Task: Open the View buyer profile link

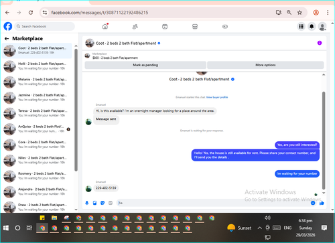Action: [x=217, y=97]
